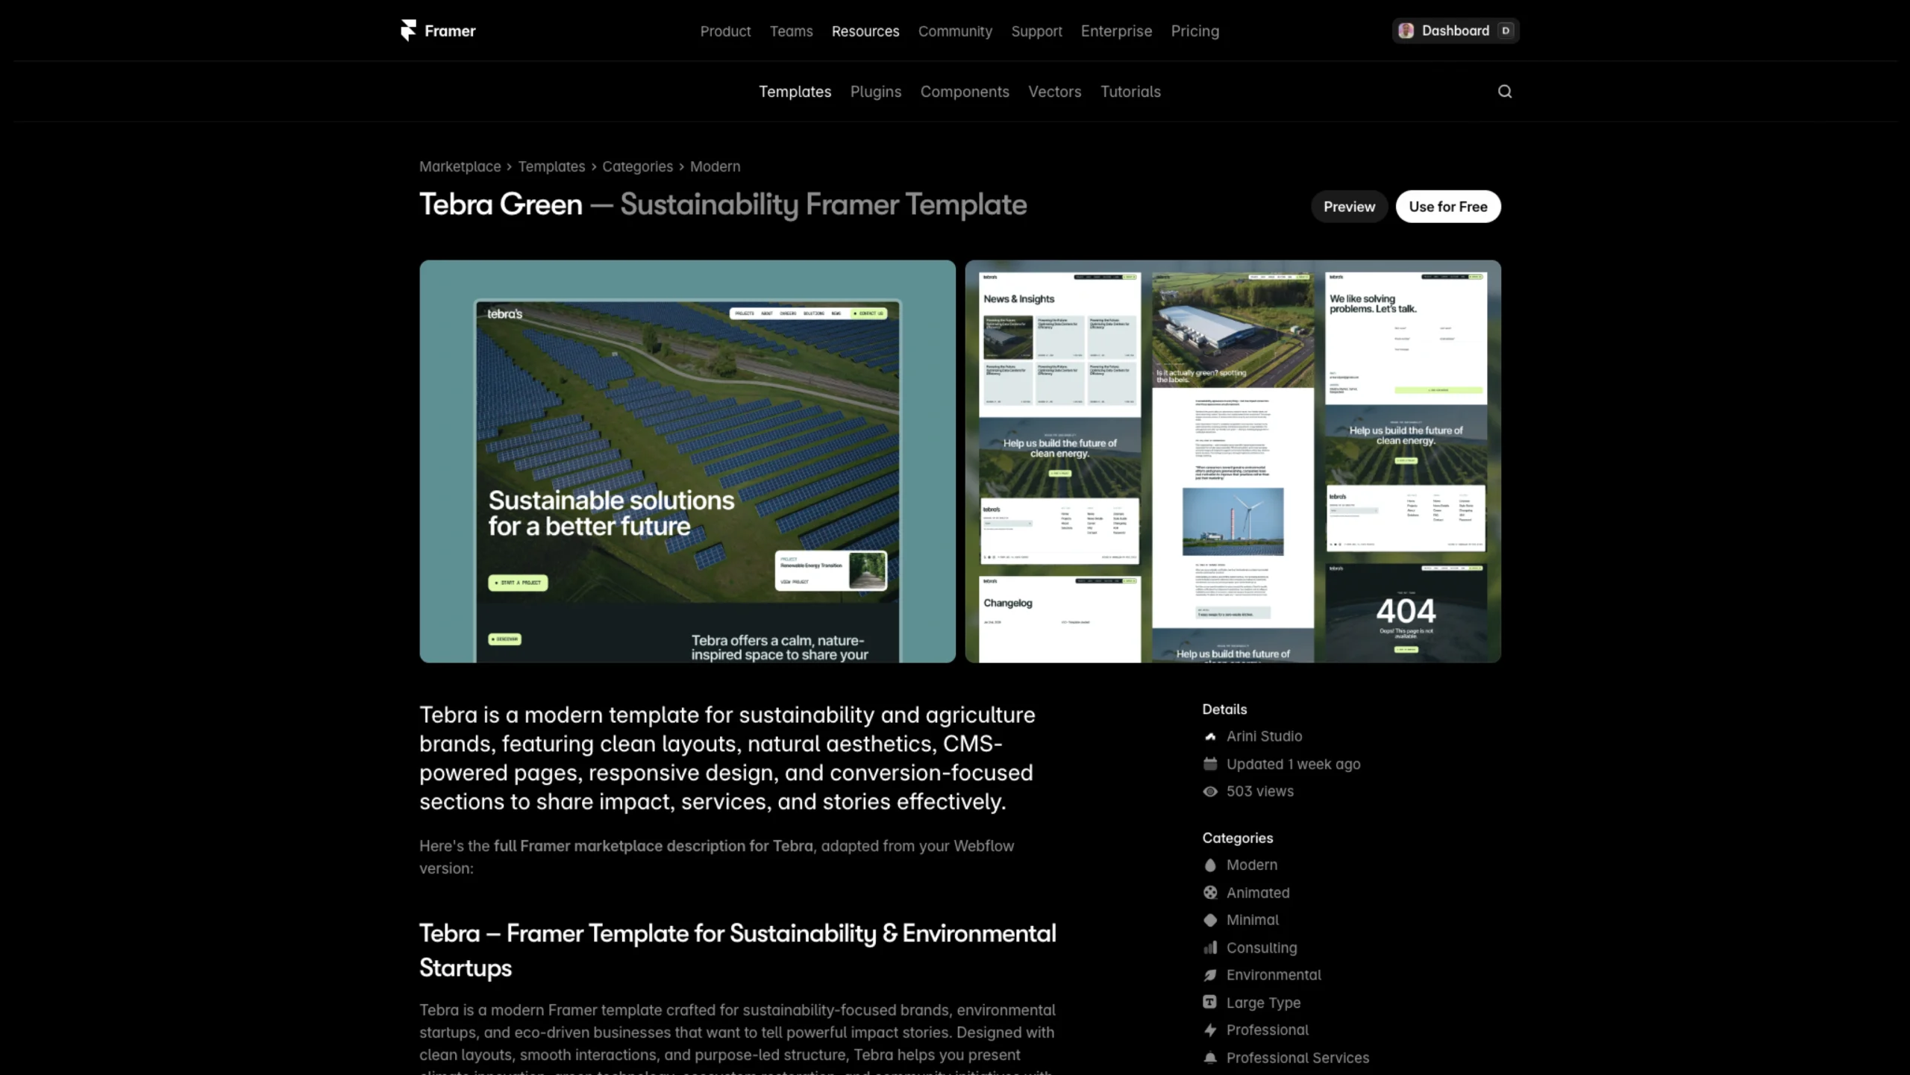Click the Framer logo icon
Viewport: 1910px width, 1075px height.
[x=408, y=31]
